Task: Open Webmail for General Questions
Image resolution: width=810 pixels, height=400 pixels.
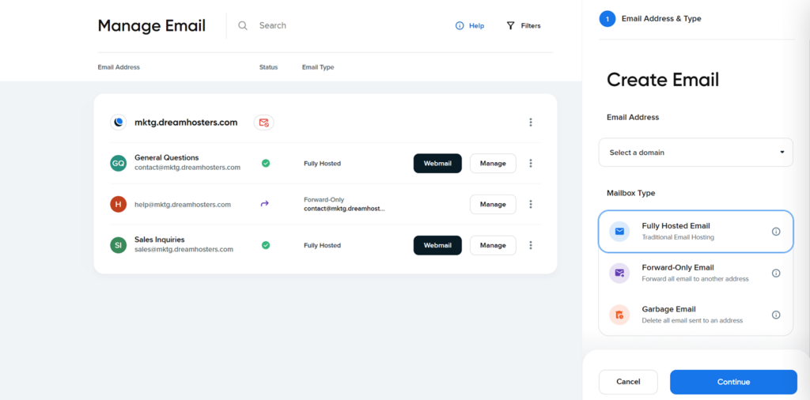Action: click(x=437, y=163)
